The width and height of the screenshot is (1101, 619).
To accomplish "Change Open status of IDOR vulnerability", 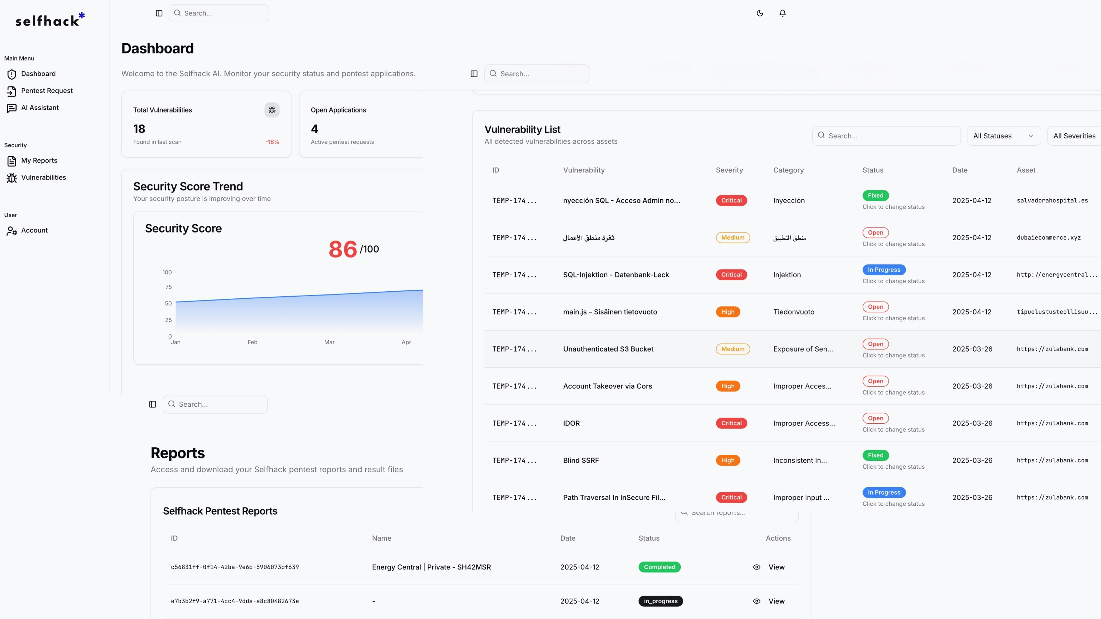I will point(875,418).
